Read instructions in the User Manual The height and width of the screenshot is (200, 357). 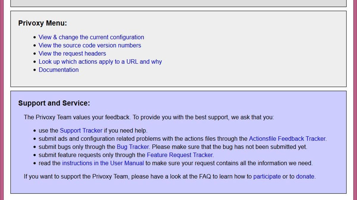pyautogui.click(x=103, y=163)
